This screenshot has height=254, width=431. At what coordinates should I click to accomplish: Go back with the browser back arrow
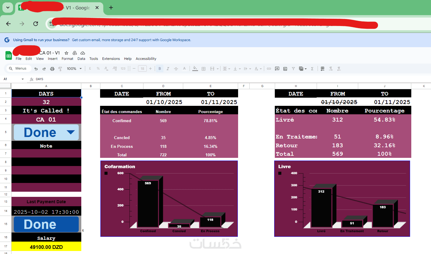pos(8,24)
